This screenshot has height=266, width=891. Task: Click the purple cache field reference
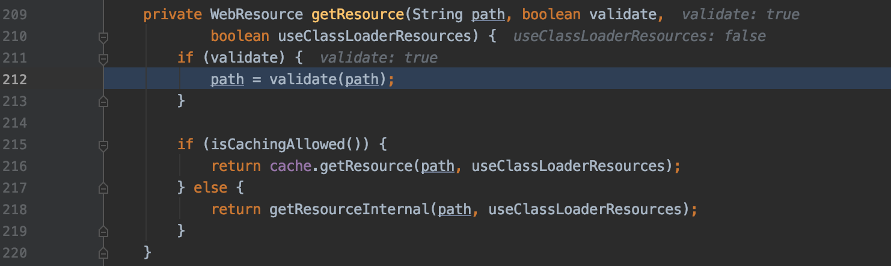pyautogui.click(x=291, y=167)
